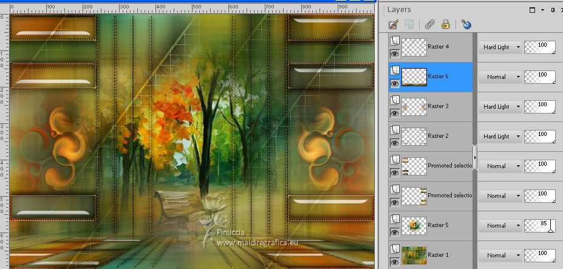Click the Raster 4 opacity slider showing 100
Viewport: 563px width, 269px height.
pyautogui.click(x=540, y=47)
